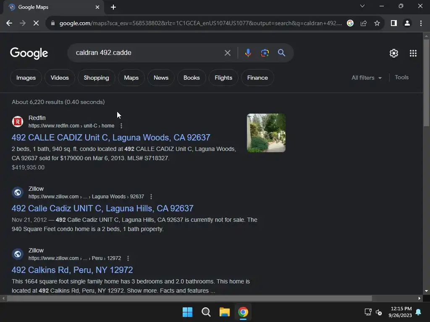Open Windows notifications bell
Screen dimensions: 430x322
tap(419, 312)
